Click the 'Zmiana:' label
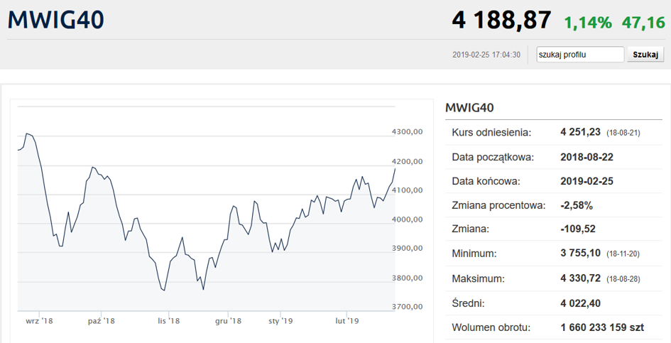Viewport: 671px width, 343px height. tap(470, 229)
